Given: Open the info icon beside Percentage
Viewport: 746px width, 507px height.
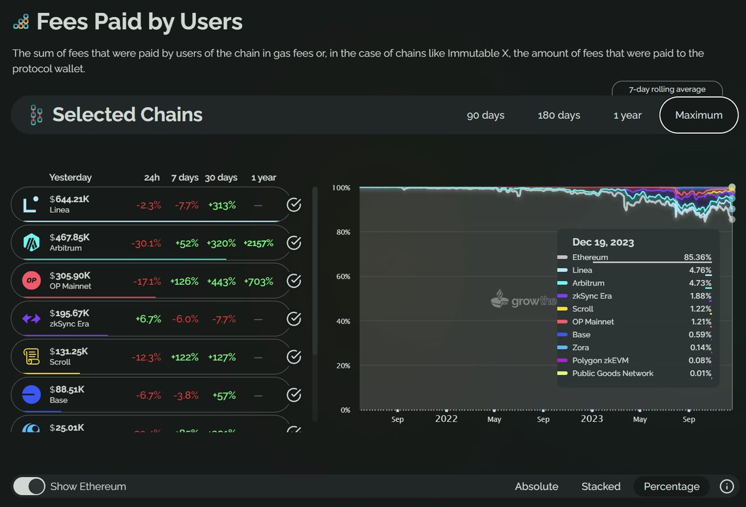Looking at the screenshot, I should point(726,486).
